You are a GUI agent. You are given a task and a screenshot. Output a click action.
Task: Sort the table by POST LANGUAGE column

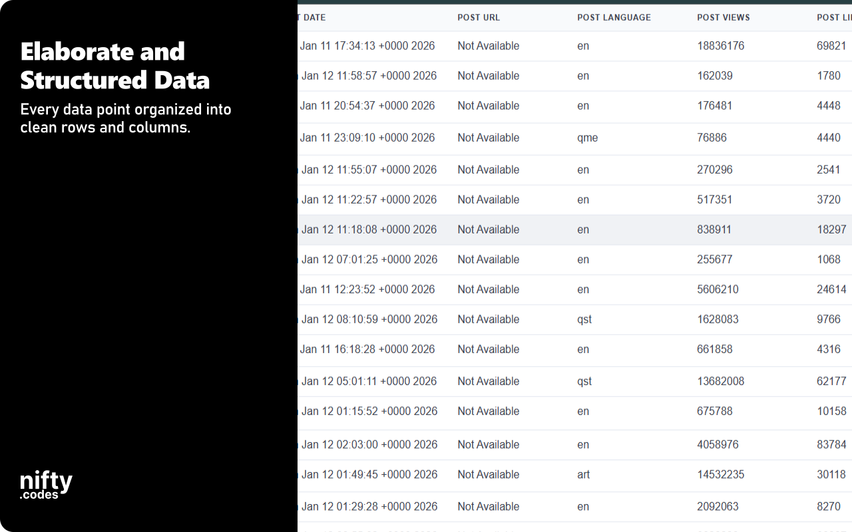pos(614,17)
